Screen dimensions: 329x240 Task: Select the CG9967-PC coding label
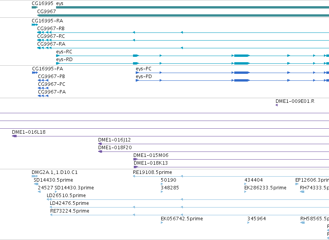tap(52, 84)
